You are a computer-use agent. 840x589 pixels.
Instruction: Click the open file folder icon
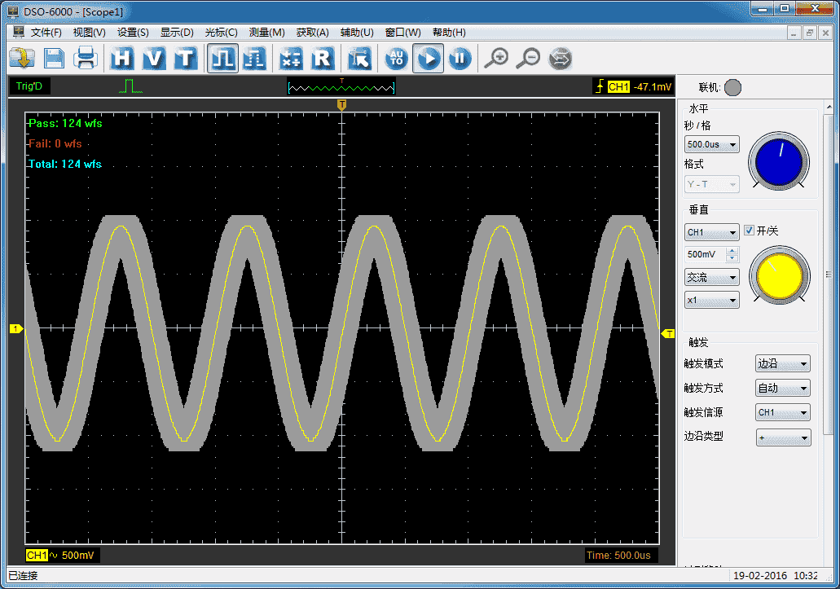tap(21, 58)
